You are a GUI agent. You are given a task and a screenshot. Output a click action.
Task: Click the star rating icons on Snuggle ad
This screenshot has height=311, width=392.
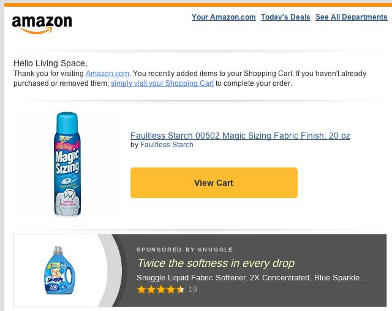tap(160, 290)
